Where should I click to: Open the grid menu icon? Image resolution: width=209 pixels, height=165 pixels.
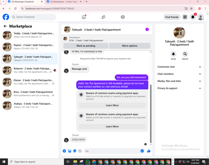[185, 17]
